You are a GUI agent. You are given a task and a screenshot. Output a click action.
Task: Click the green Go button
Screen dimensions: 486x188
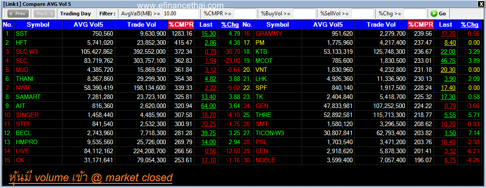[439, 14]
